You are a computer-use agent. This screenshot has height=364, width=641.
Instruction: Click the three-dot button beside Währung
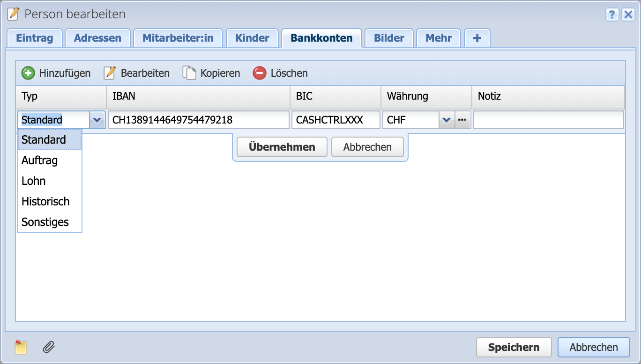[x=462, y=120]
